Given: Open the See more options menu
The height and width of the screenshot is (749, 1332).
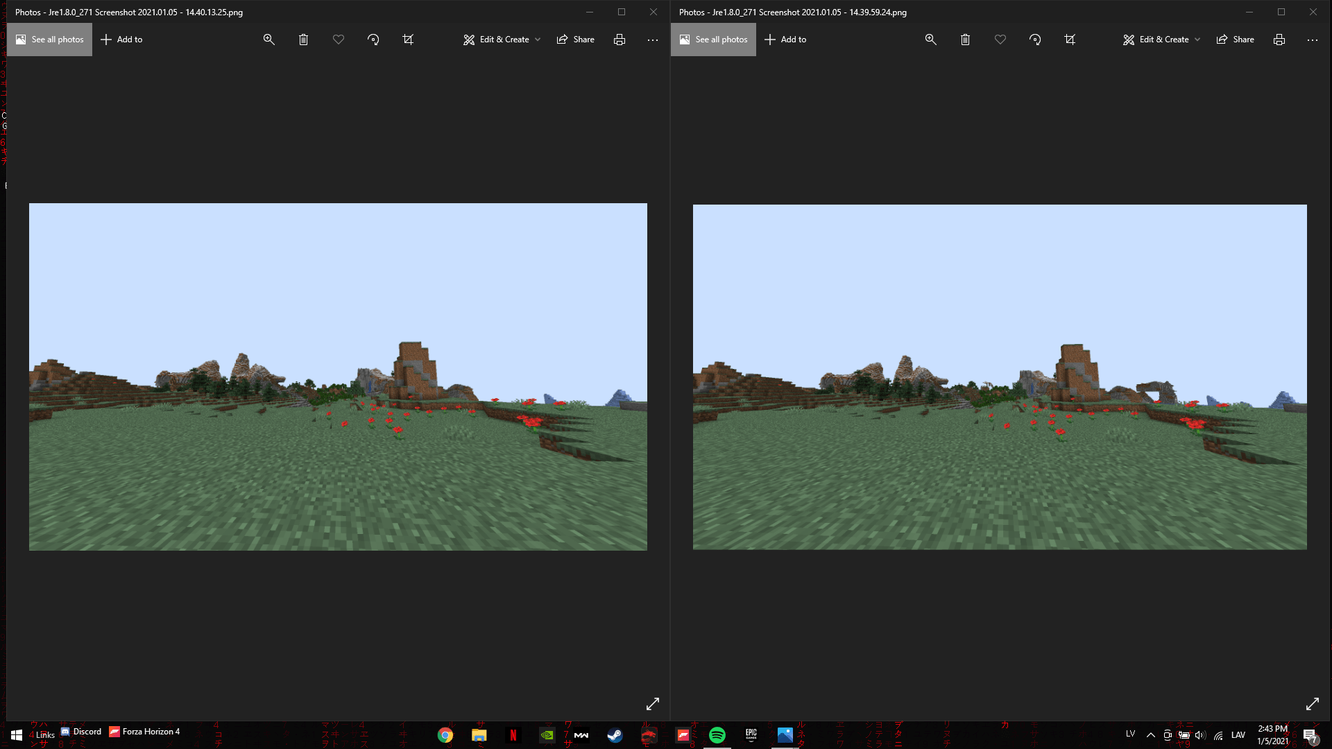Looking at the screenshot, I should click(x=652, y=40).
